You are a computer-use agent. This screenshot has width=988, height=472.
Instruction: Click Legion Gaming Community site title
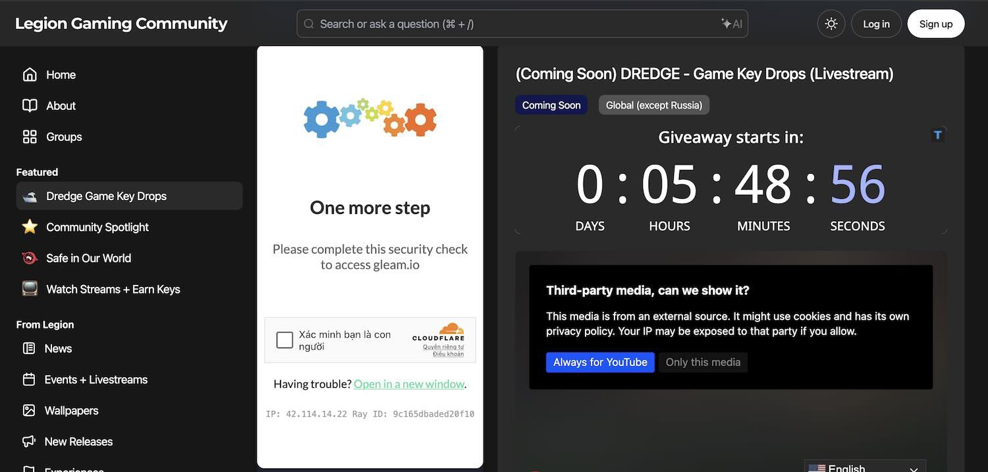click(x=121, y=24)
